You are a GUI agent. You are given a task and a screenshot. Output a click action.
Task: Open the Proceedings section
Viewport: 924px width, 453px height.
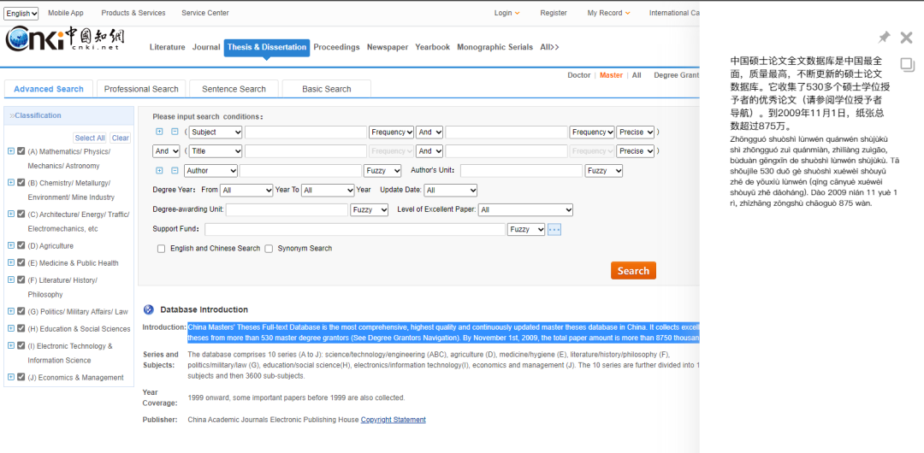336,47
